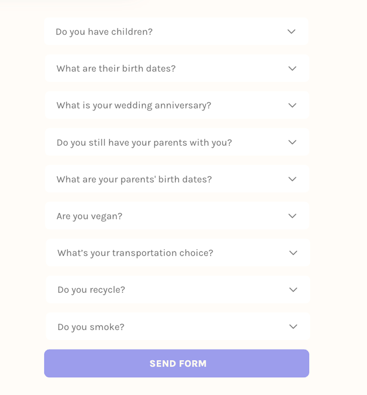
Task: Click chevron beside "Do you recycle?"
Action: tap(293, 289)
